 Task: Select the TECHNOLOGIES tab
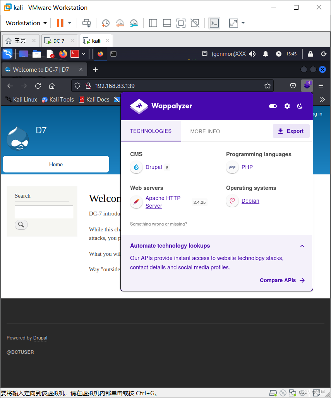click(x=151, y=131)
